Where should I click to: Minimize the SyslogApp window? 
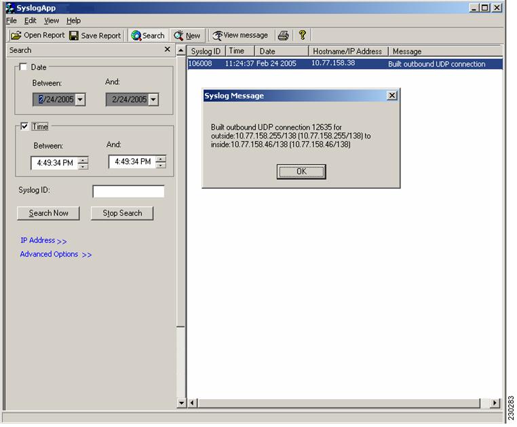(474, 7)
